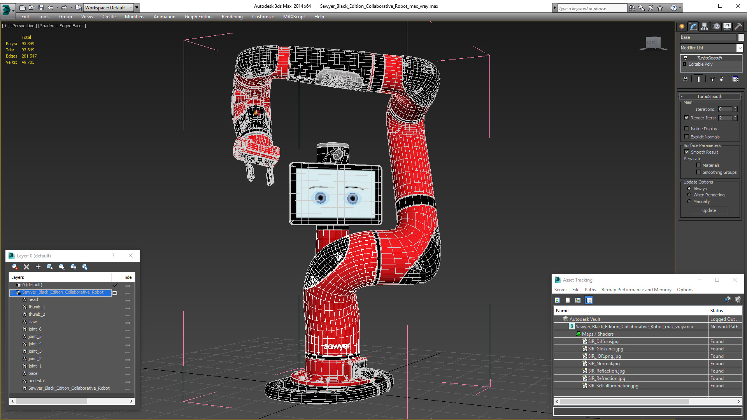The width and height of the screenshot is (747, 420).
Task: Click Refresh icon in Asset Tracking toolbar
Action: [557, 300]
